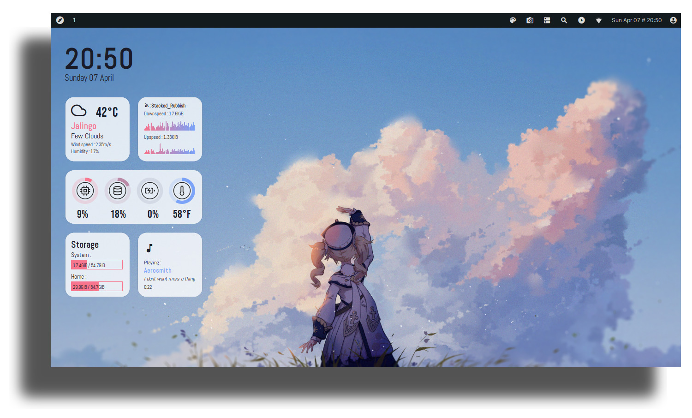Click the System storage bar '17.4GiB / 54.7GiB'
The image size is (692, 418).
[x=96, y=265]
